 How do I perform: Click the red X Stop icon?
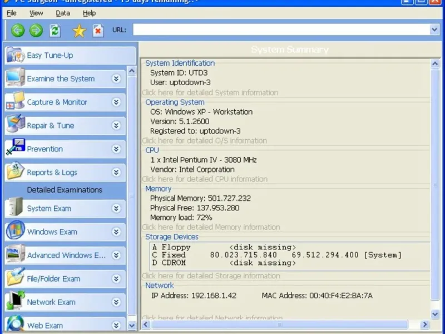(x=98, y=31)
